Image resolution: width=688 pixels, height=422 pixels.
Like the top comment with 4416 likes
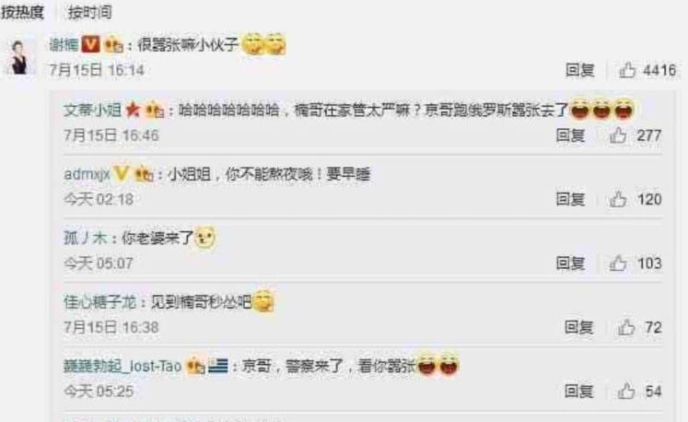click(x=627, y=70)
